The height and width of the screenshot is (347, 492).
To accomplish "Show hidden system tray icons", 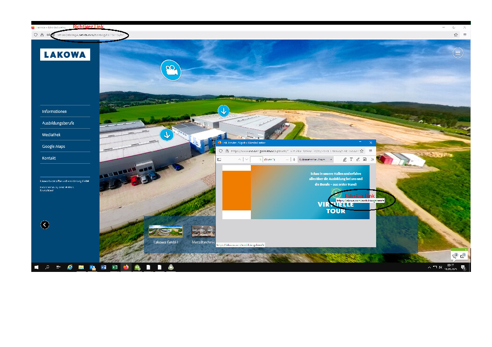I will click(x=429, y=267).
